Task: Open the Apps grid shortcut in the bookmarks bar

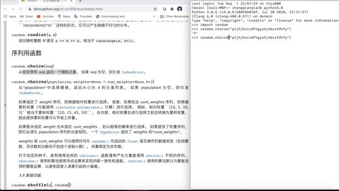Action: pos(10,16)
